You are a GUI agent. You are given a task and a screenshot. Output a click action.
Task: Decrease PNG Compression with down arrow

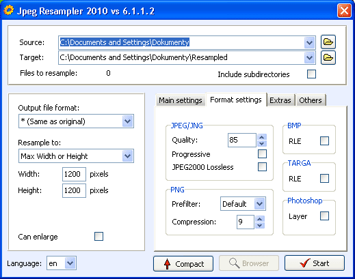pyautogui.click(x=260, y=225)
